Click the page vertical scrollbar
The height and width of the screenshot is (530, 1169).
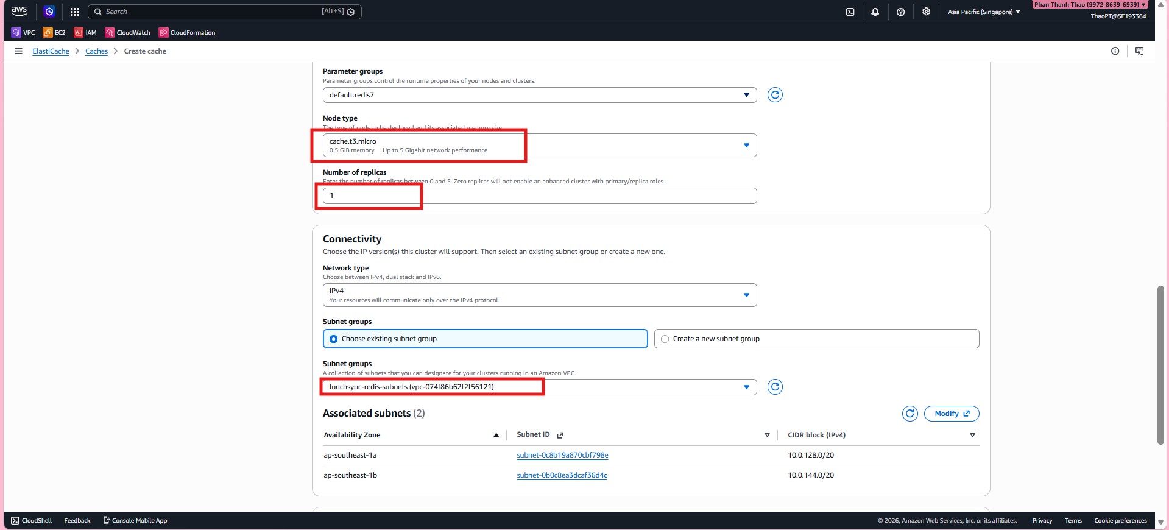click(x=1160, y=364)
